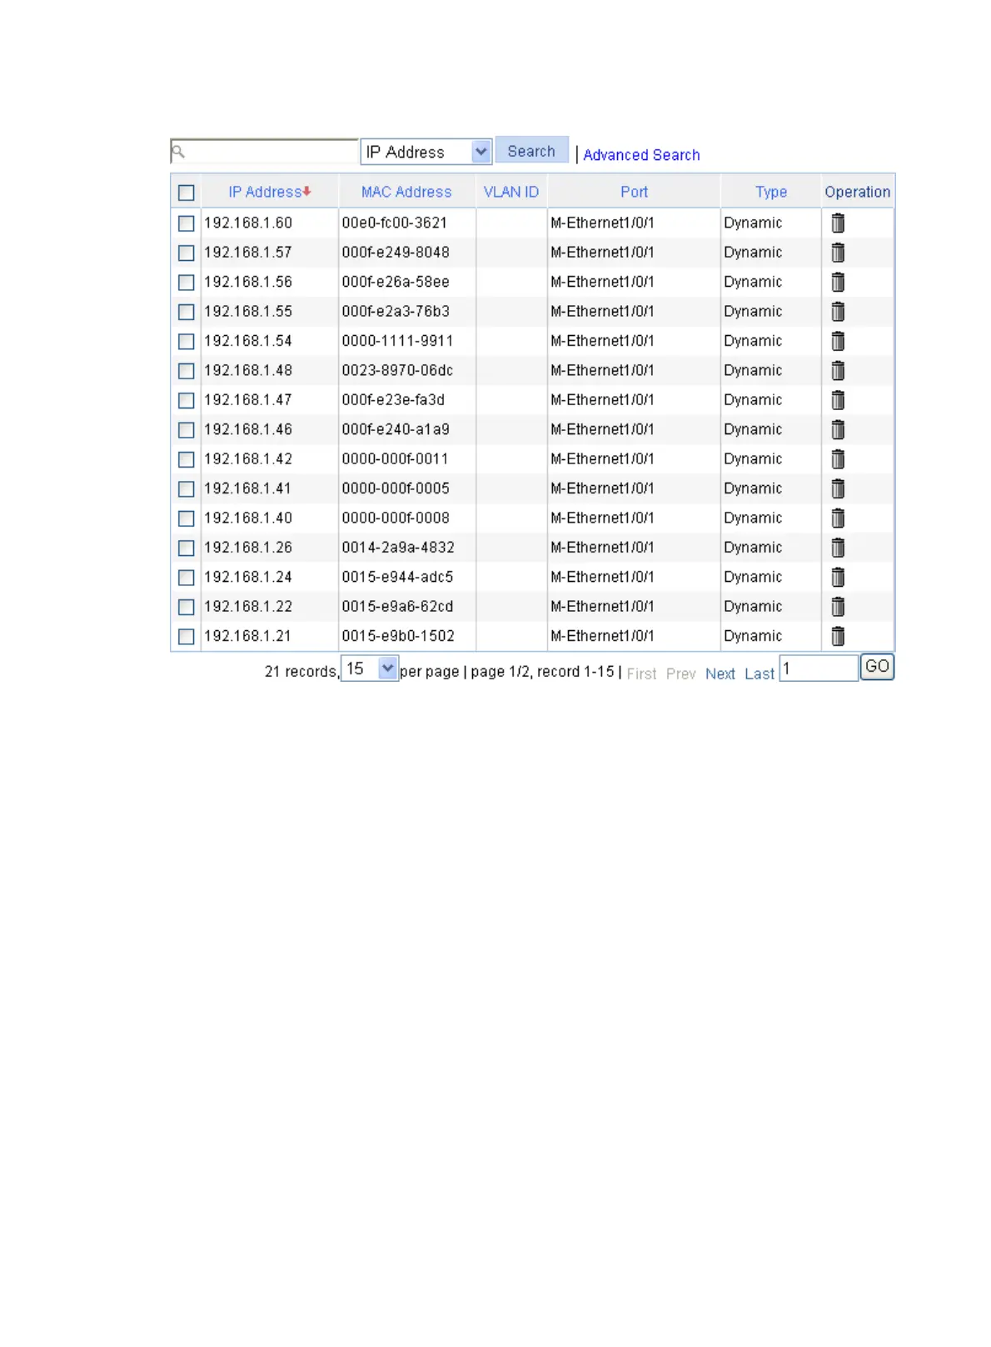Check the box for 192.168.1.48
This screenshot has height=1347, width=991.
187,371
